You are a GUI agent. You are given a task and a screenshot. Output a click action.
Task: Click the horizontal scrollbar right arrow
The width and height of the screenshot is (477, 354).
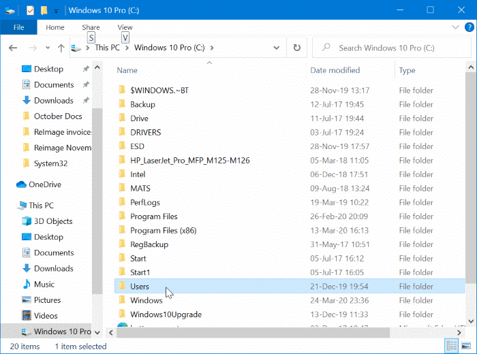[x=459, y=333]
